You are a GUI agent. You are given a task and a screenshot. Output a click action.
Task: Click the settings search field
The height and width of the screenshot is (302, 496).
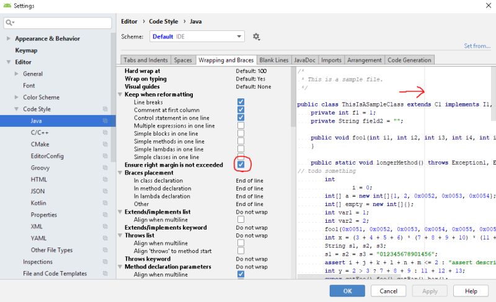(x=58, y=23)
